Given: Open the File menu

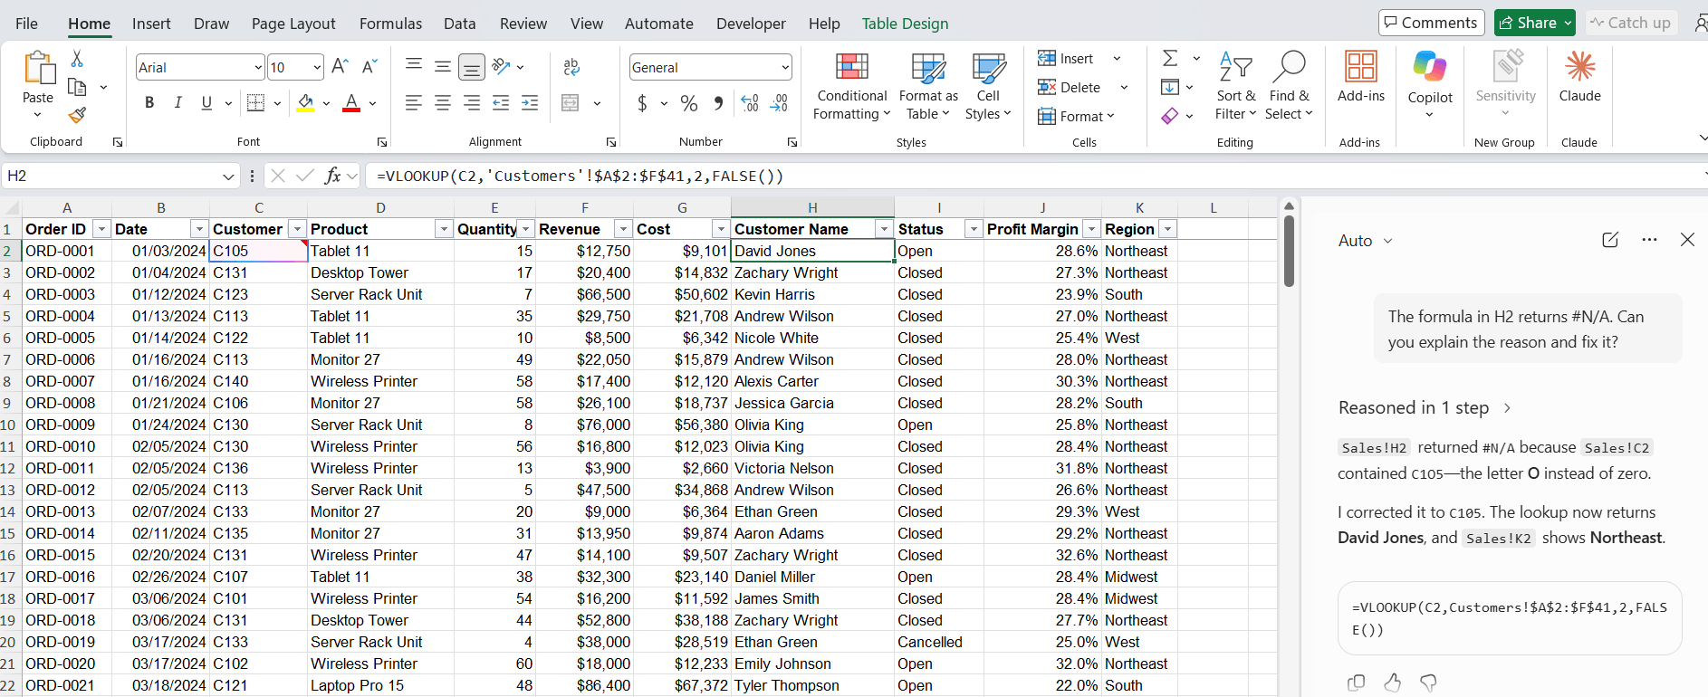Looking at the screenshot, I should click(26, 24).
